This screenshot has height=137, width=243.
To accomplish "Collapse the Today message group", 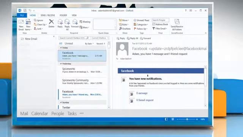I will [61, 48].
